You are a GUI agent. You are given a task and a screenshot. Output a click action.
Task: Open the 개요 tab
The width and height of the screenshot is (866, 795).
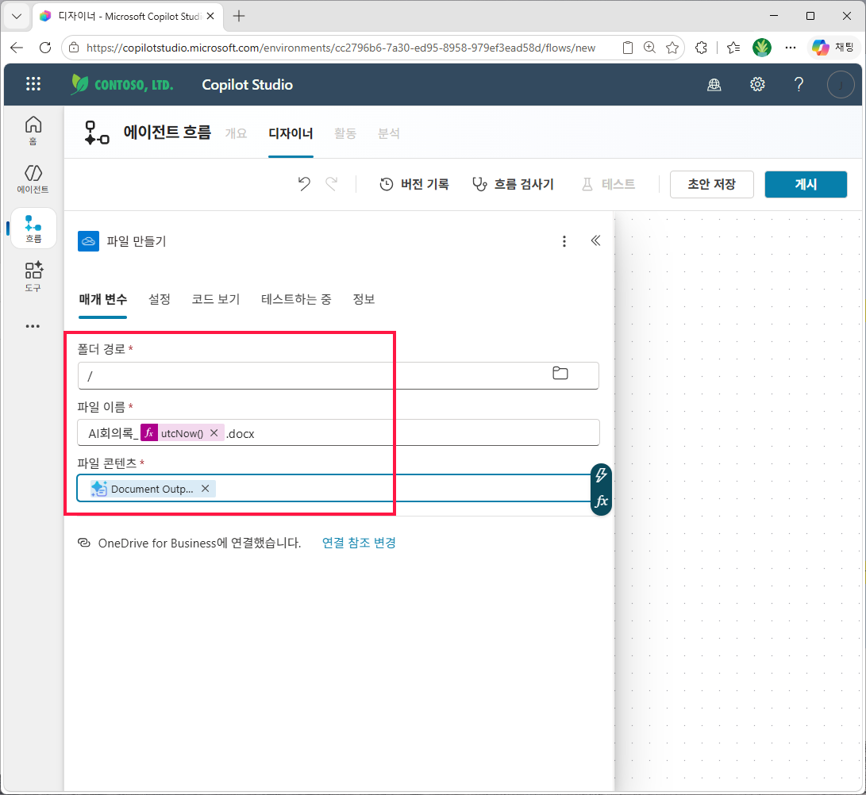coord(236,133)
